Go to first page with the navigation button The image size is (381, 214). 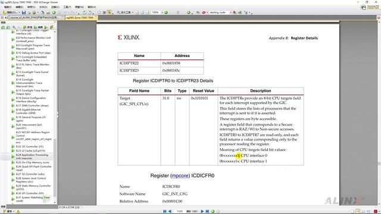coord(164,212)
